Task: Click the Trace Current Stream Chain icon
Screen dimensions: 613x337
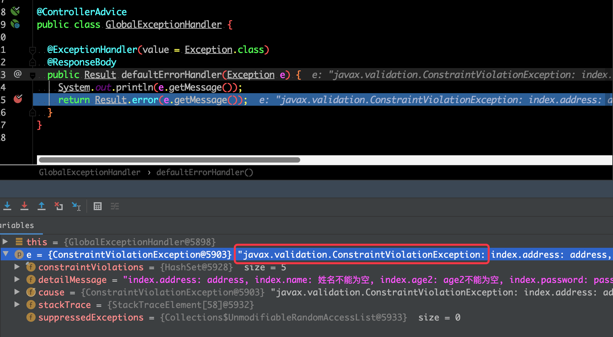Action: [x=115, y=206]
